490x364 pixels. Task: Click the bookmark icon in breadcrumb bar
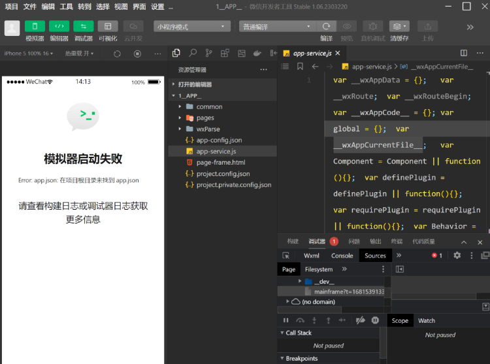(x=300, y=66)
